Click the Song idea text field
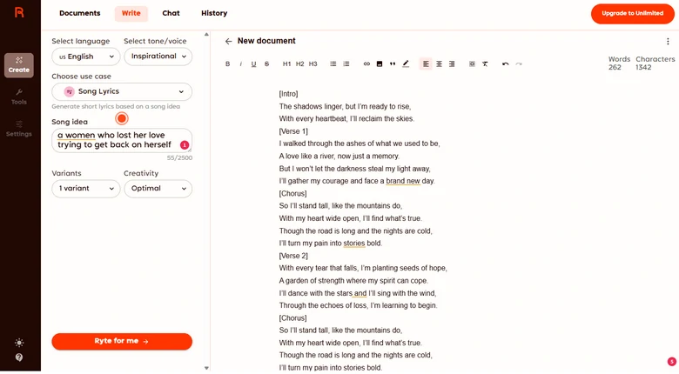The width and height of the screenshot is (679, 374). (x=122, y=140)
